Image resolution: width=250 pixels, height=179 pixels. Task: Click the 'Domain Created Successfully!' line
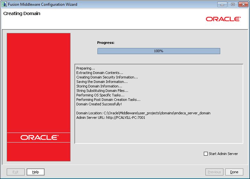tap(99, 104)
